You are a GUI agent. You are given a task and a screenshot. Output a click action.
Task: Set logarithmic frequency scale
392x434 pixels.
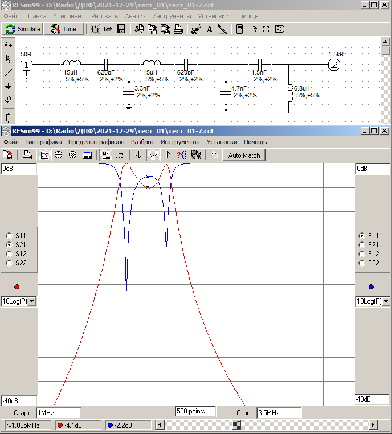(120, 155)
